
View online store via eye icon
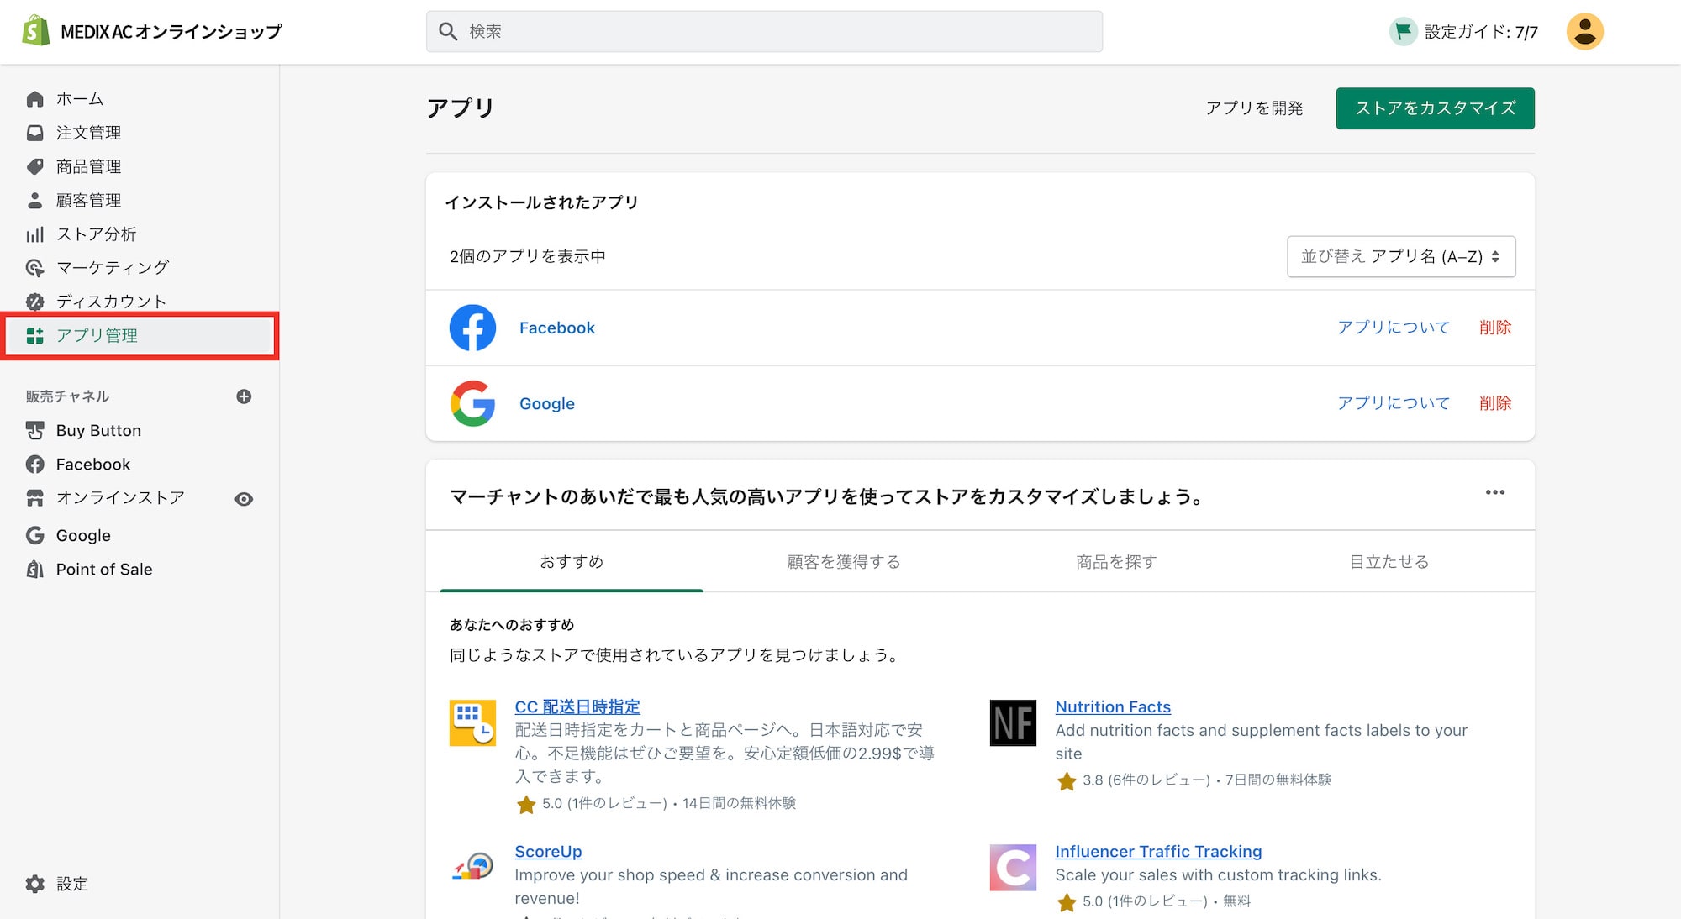point(244,499)
